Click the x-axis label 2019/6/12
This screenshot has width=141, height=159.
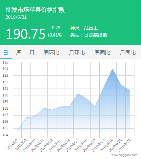coord(46,145)
